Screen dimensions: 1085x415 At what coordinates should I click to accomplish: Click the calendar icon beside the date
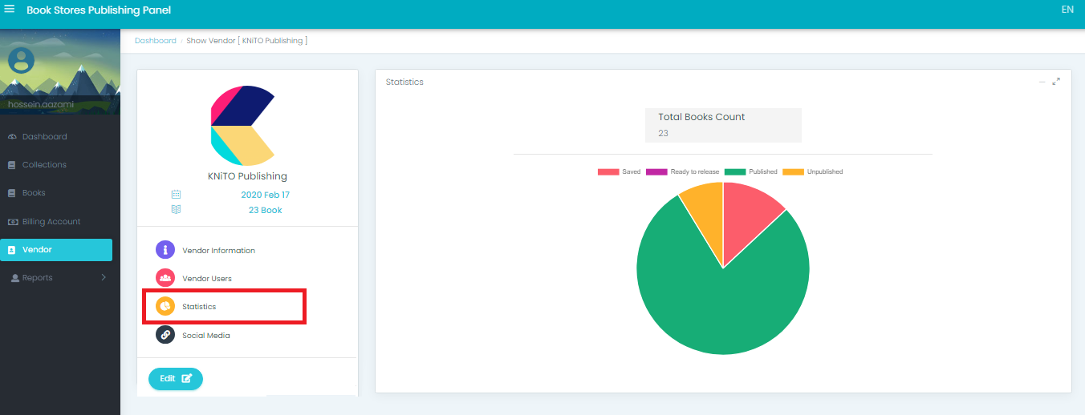point(177,195)
